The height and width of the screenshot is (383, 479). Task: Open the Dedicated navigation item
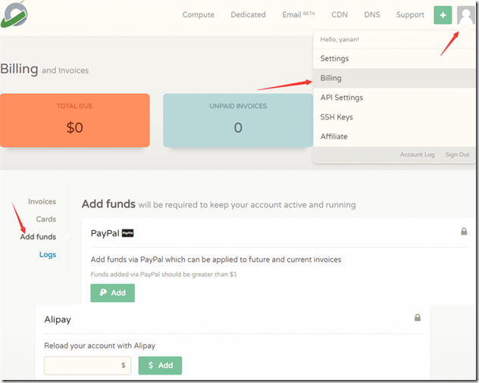coord(249,14)
